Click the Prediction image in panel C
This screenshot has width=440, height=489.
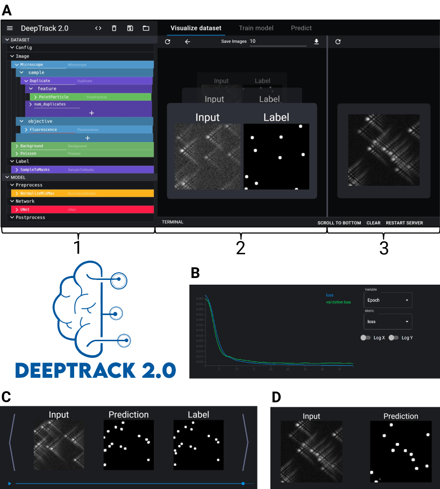[128, 445]
